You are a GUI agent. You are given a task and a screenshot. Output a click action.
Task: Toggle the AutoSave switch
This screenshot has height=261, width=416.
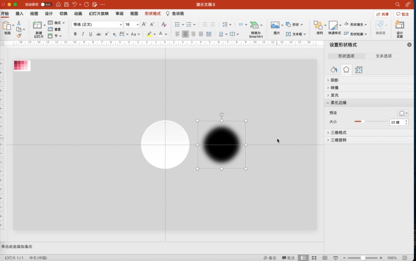pyautogui.click(x=46, y=5)
